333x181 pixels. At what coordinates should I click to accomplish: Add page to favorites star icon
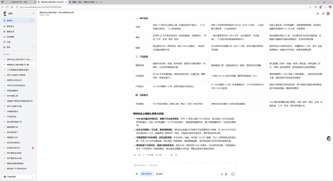pos(310,7)
